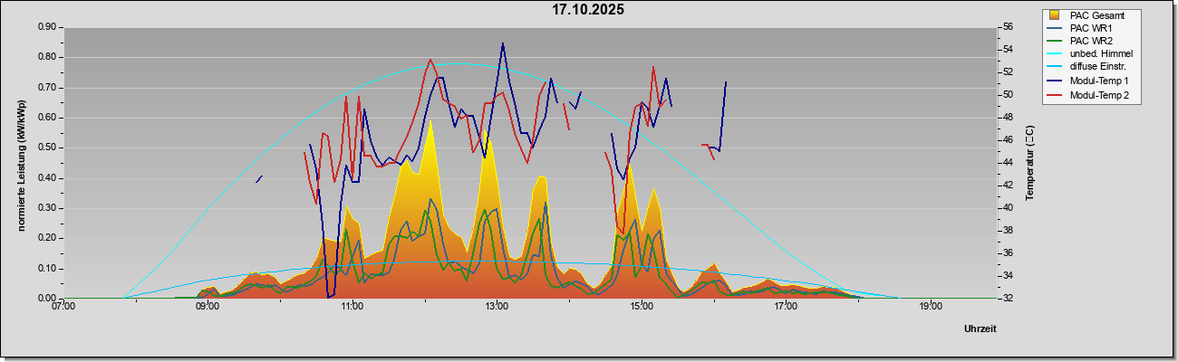Viewport: 1178px width, 362px height.
Task: Click the 36 temperature axis value
Action: (1008, 253)
